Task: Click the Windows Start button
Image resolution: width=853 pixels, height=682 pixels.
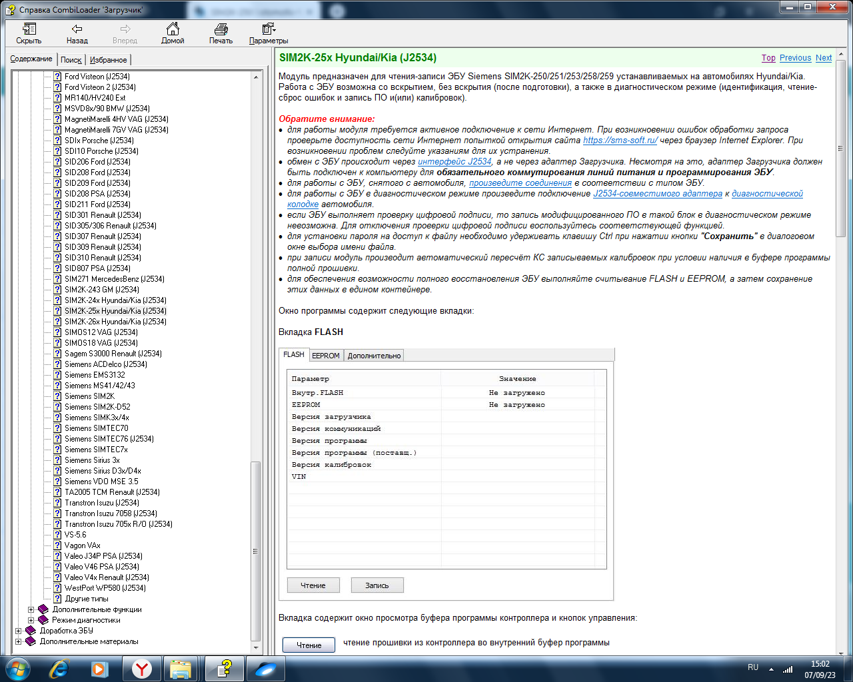Action: (x=17, y=668)
